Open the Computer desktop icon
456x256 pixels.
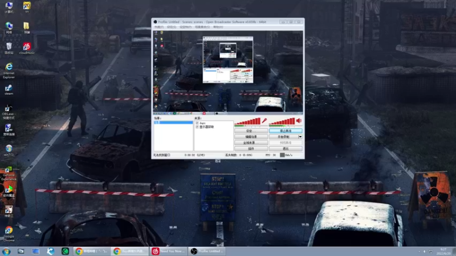tap(9, 7)
